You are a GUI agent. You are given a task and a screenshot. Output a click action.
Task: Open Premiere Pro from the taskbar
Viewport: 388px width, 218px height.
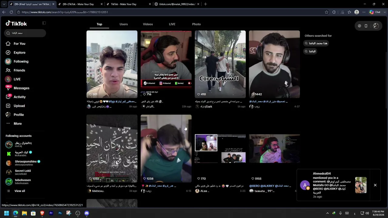point(51,213)
